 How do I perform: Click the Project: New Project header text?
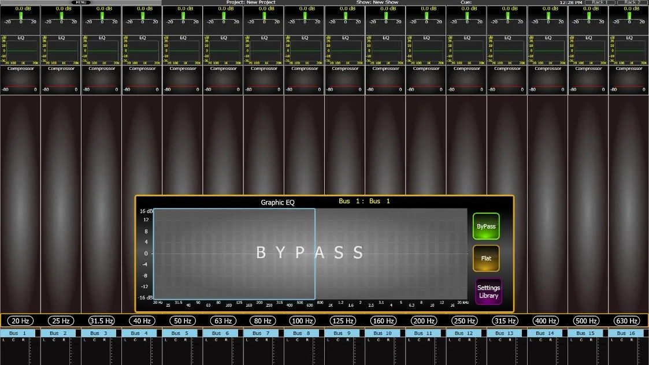point(251,2)
